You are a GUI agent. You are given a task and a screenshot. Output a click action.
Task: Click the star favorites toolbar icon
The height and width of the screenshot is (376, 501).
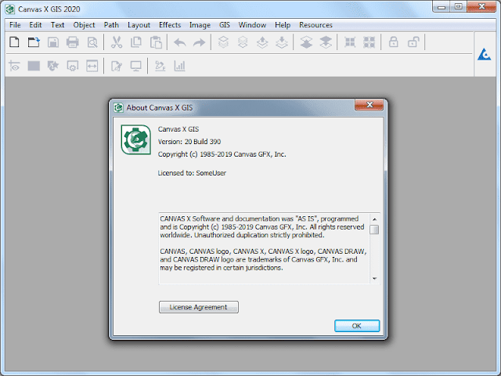click(x=53, y=66)
